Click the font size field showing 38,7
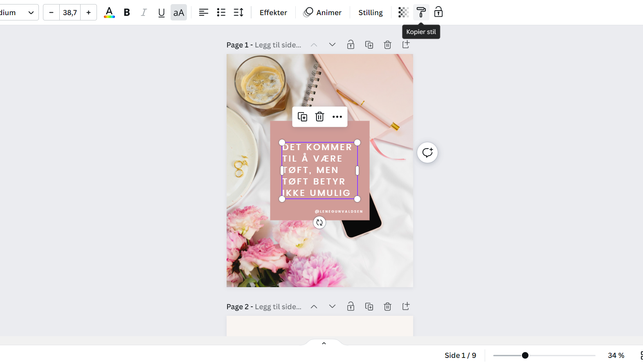Image resolution: width=643 pixels, height=362 pixels. click(70, 12)
